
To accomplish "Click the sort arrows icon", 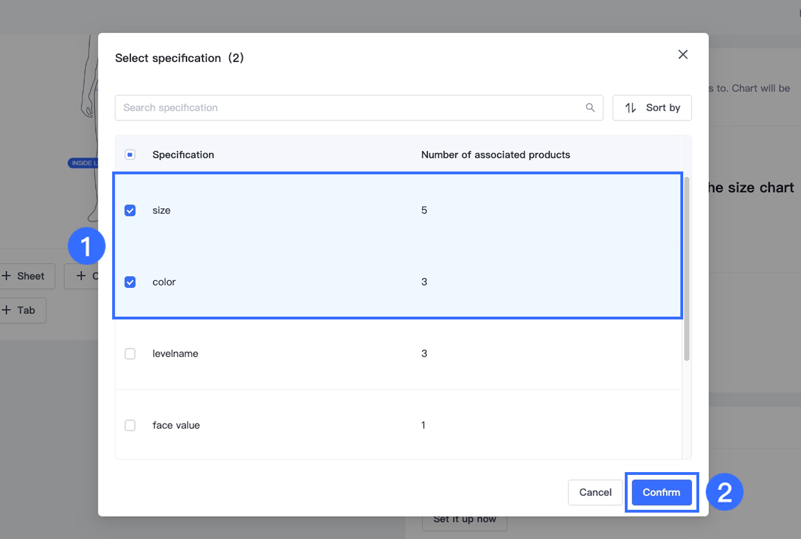I will 630,108.
